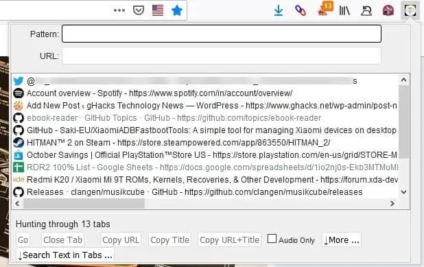Click GitHub favicon beside ebook-reader
The image size is (424, 267).
click(x=19, y=118)
